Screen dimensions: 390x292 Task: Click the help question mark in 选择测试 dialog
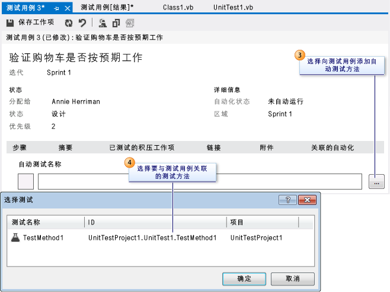click(x=288, y=200)
